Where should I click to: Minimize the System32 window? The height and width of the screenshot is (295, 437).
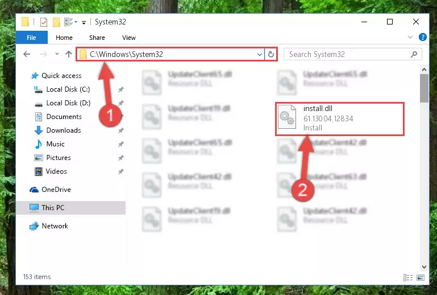coord(364,22)
